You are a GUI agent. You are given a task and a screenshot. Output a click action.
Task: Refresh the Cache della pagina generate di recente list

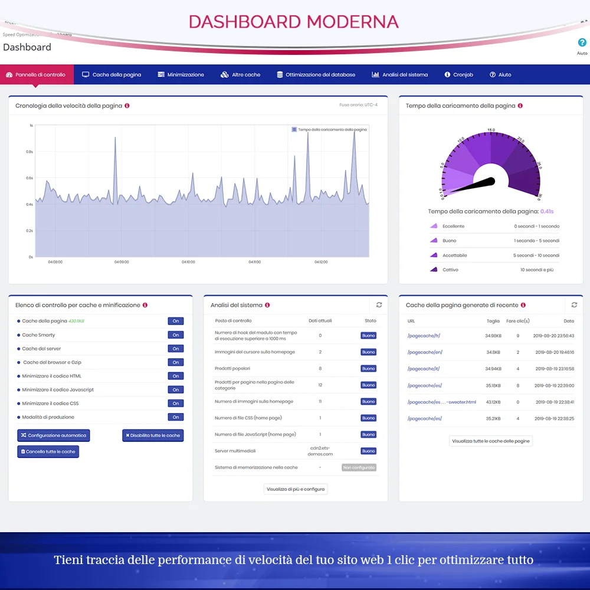tap(573, 305)
